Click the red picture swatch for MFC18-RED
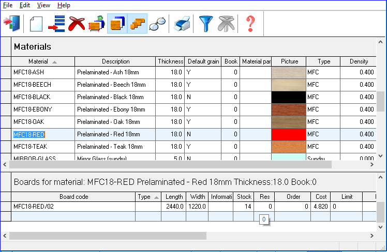This screenshot has height=252, width=387. [x=289, y=134]
